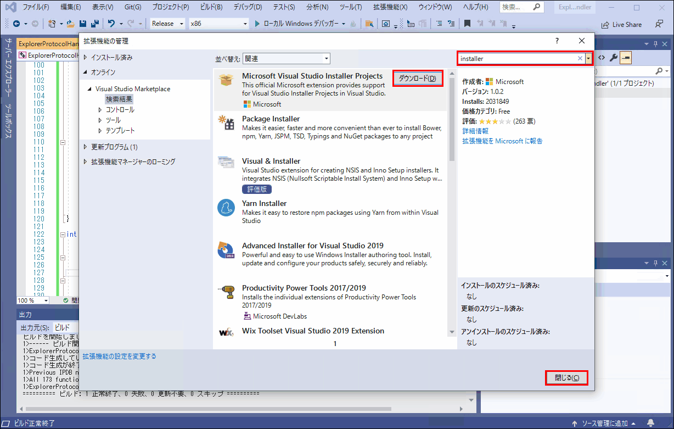Screen dimensions: 674x429
Task: Click the home window toolbar icon
Action: [x=386, y=24]
